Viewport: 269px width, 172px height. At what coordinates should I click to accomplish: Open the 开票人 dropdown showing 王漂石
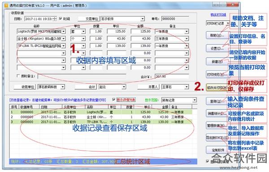click(x=187, y=87)
